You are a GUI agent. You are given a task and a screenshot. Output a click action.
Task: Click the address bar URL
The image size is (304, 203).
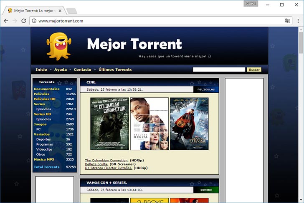[x=61, y=21]
